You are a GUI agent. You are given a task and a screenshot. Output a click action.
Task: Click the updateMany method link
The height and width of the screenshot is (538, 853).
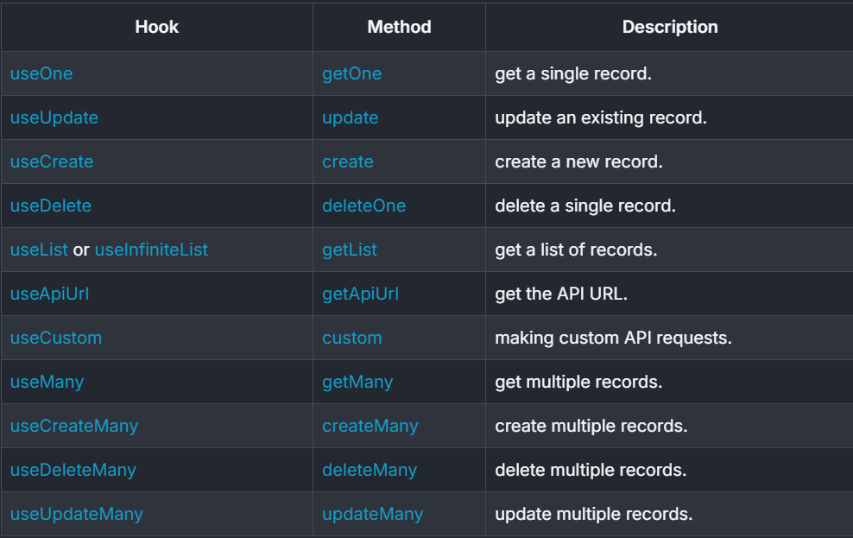(x=373, y=514)
